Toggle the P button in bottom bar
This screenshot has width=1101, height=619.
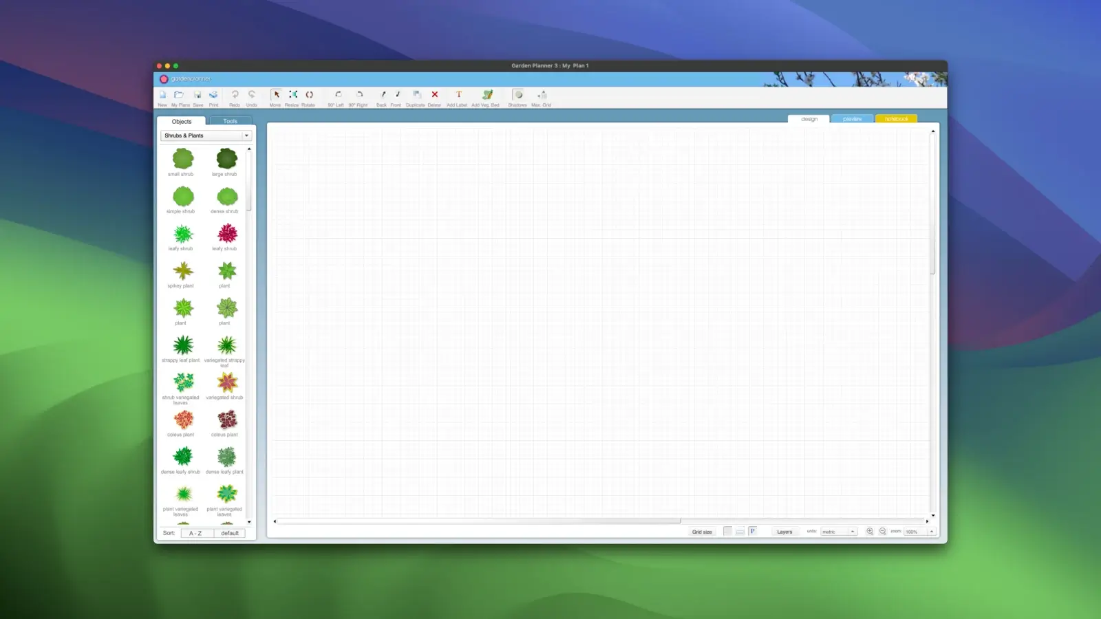click(752, 532)
